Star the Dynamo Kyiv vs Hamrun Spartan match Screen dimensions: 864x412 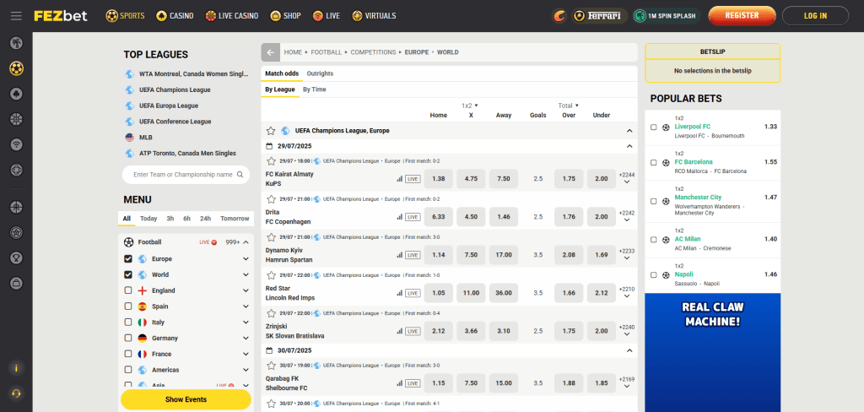[x=271, y=237]
